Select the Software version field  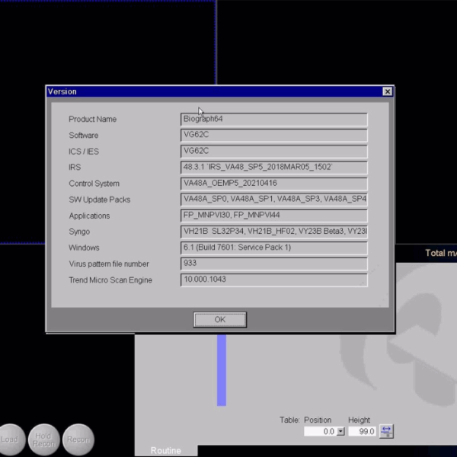[273, 135]
